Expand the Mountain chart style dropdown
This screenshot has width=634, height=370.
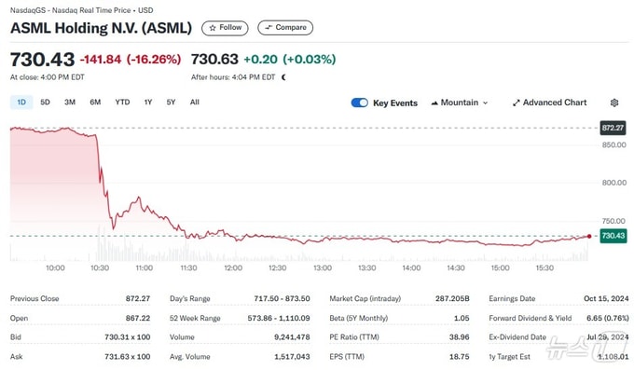click(x=460, y=103)
